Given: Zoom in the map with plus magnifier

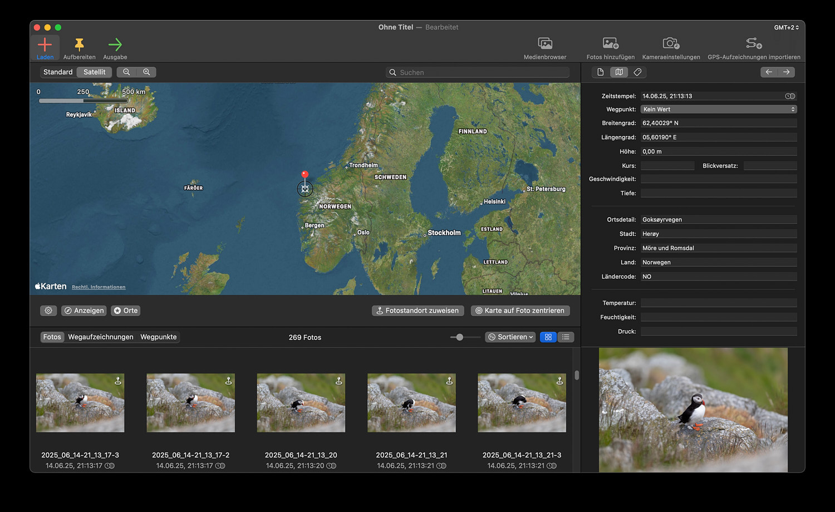Looking at the screenshot, I should [146, 72].
